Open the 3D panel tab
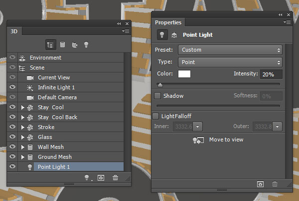The image size is (299, 201). pyautogui.click(x=14, y=31)
